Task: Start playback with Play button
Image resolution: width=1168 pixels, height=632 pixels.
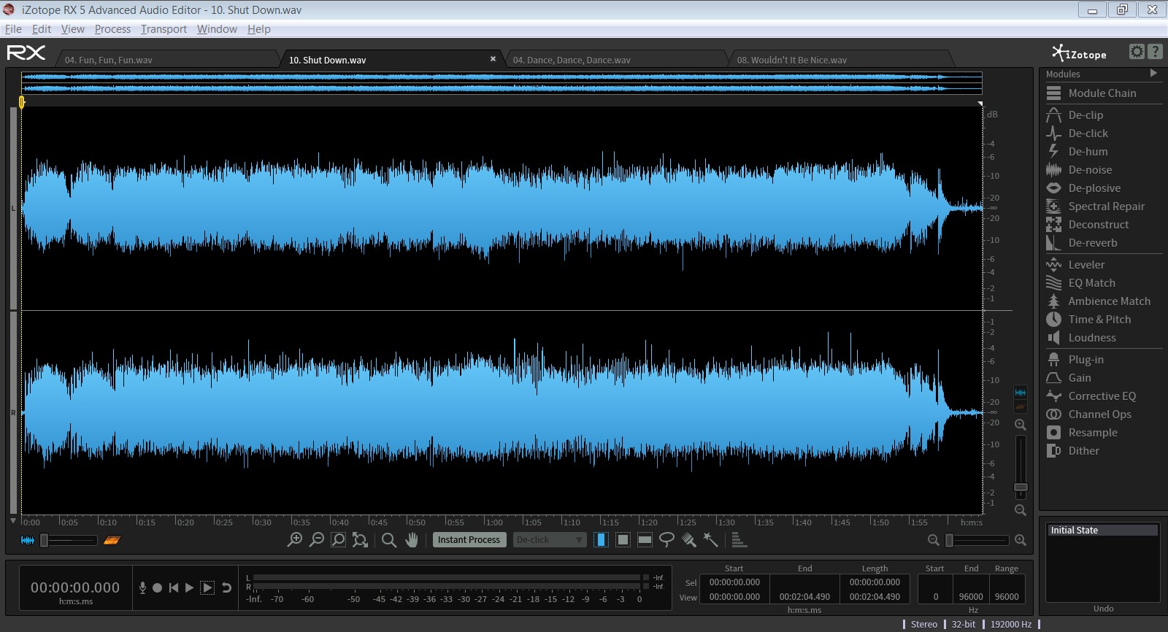Action: [189, 587]
